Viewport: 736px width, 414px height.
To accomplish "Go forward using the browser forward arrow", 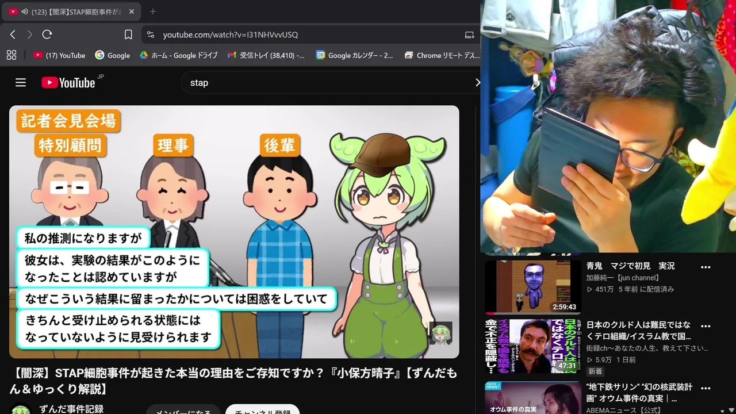I will click(x=30, y=34).
